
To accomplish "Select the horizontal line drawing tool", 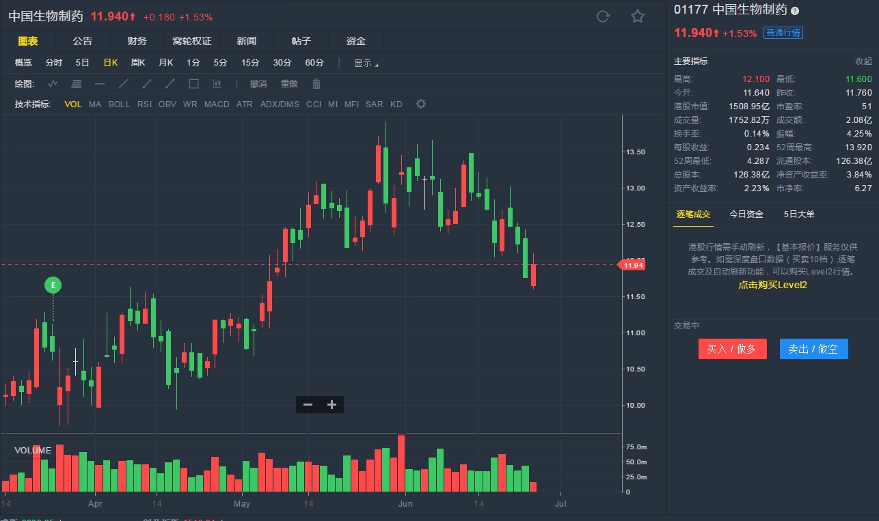I will click(100, 84).
